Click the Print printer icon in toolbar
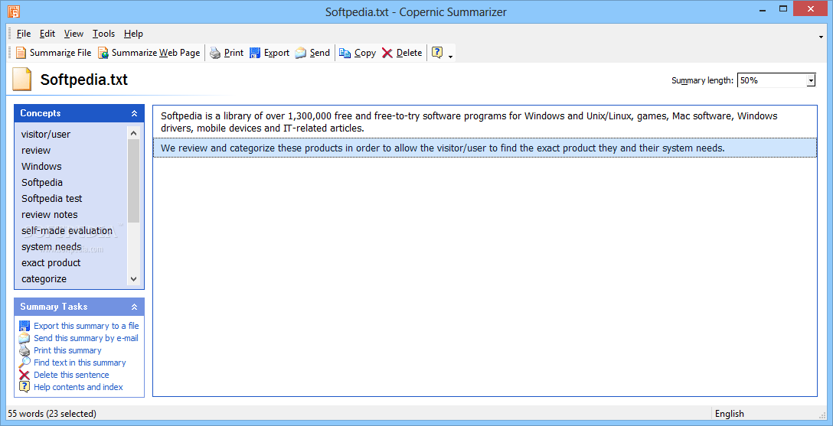This screenshot has height=426, width=833. 215,53
